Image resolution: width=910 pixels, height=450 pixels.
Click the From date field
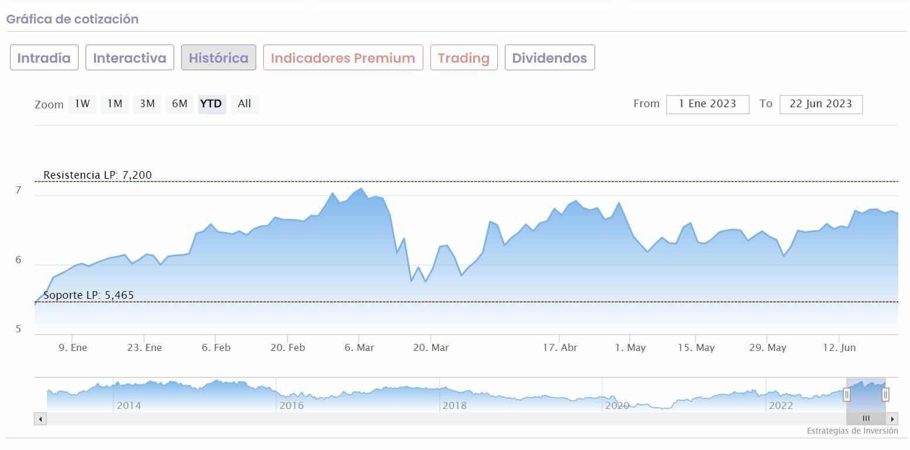[x=707, y=104]
